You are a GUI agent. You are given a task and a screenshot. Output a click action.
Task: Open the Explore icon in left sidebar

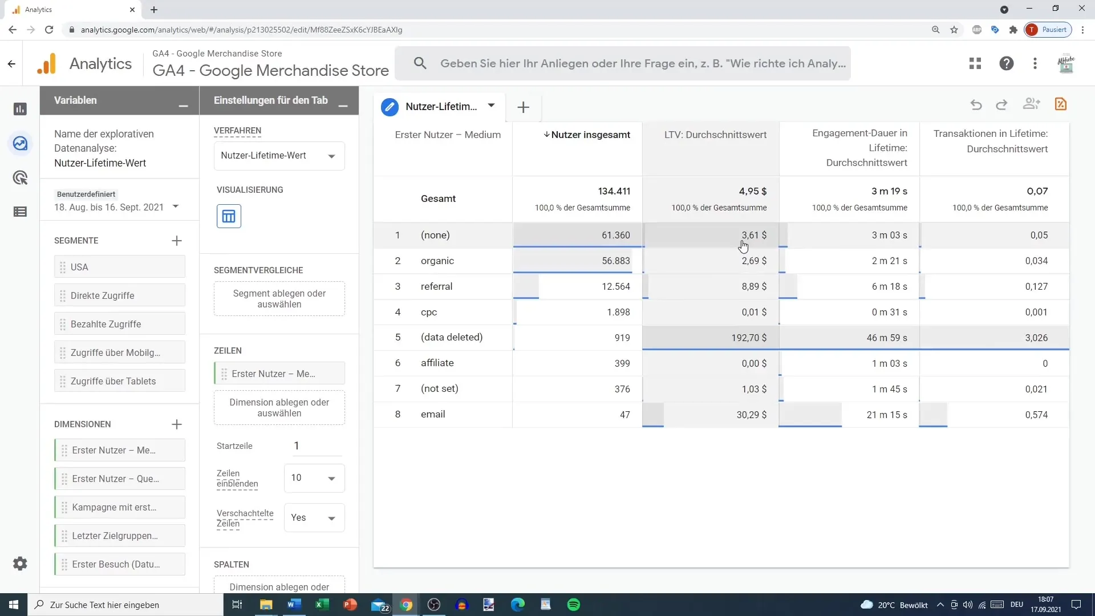[x=20, y=144]
